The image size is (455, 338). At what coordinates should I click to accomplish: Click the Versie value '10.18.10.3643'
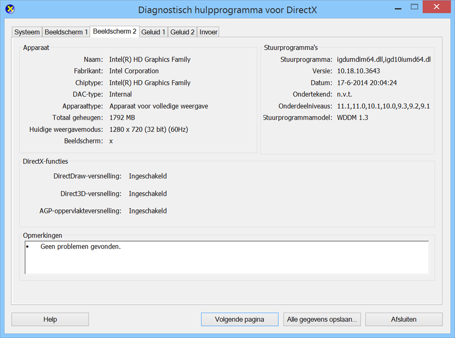click(359, 71)
